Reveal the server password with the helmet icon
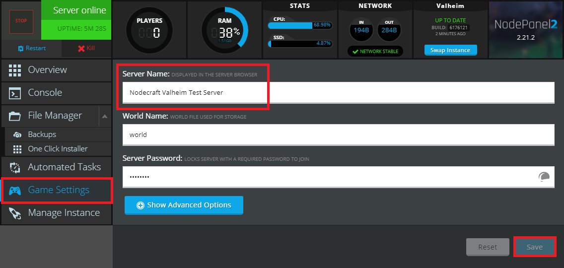 click(544, 177)
